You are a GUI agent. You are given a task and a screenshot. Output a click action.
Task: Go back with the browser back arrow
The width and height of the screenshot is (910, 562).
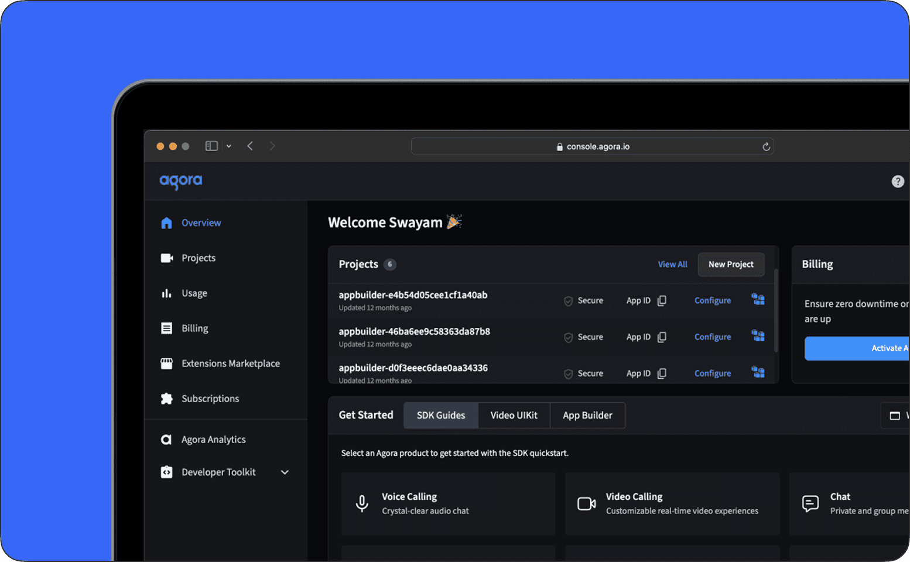250,146
